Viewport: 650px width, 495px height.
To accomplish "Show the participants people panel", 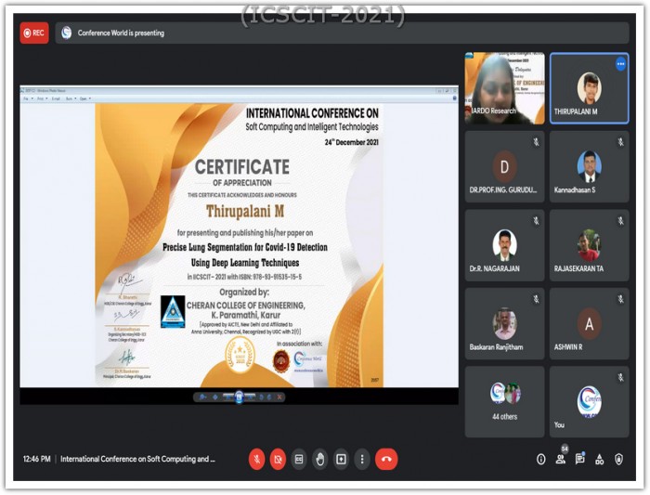I will [561, 459].
